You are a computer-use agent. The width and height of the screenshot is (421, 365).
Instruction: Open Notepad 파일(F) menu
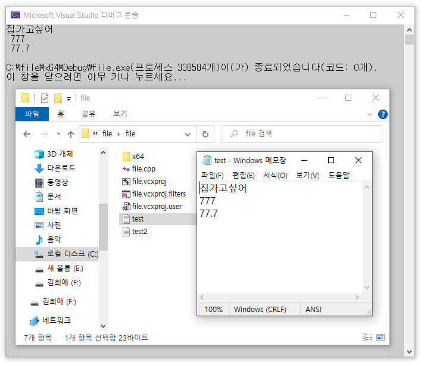coord(213,175)
